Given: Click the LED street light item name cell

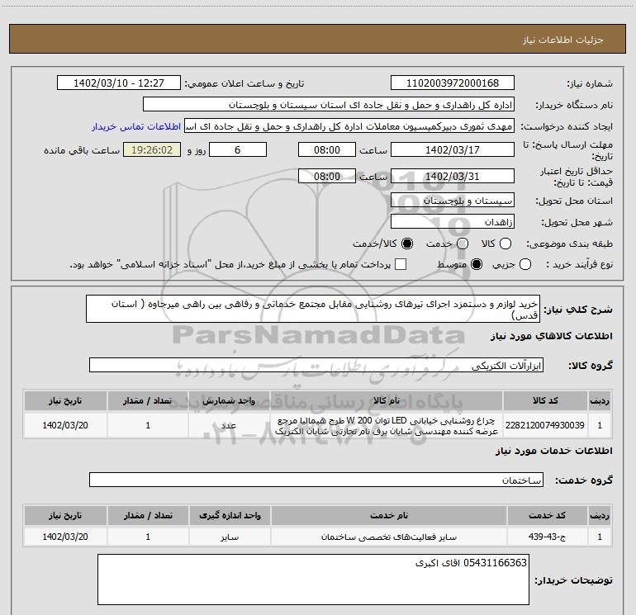Looking at the screenshot, I should (x=387, y=425).
